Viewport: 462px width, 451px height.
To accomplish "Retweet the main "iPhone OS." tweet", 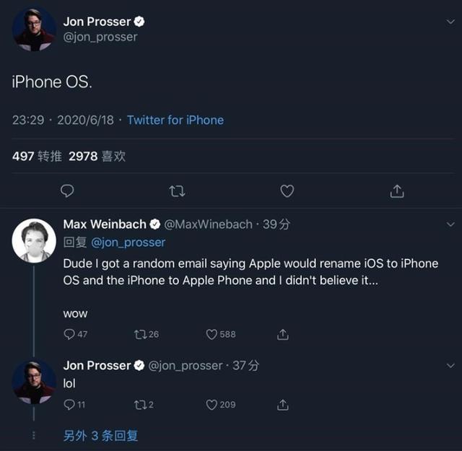I will (x=177, y=191).
